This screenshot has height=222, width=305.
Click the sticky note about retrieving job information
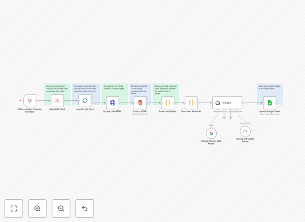coord(57,89)
